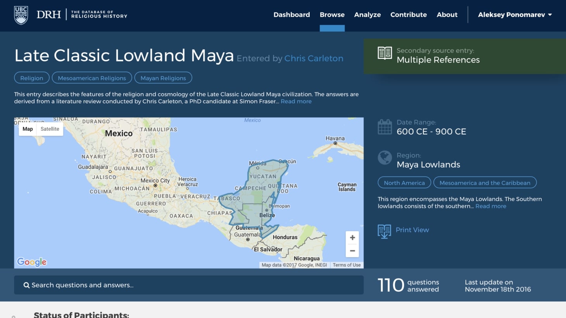Expand entry description with Read more
Viewport: 566px width, 318px height.
tap(296, 101)
